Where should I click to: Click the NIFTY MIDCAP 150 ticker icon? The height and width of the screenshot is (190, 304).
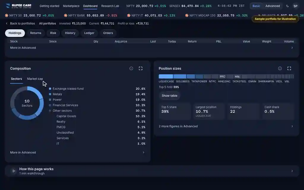point(187,15)
